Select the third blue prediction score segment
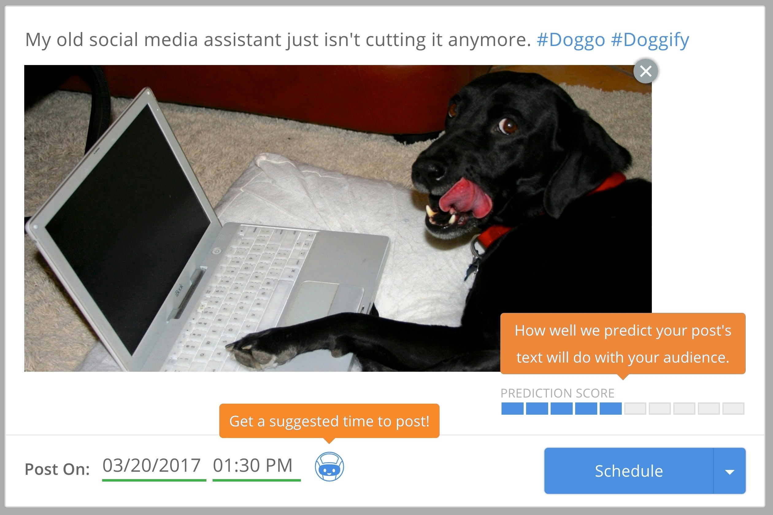 [562, 409]
